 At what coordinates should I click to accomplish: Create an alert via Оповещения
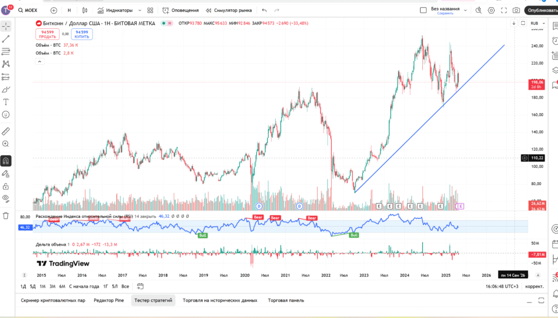tap(180, 10)
